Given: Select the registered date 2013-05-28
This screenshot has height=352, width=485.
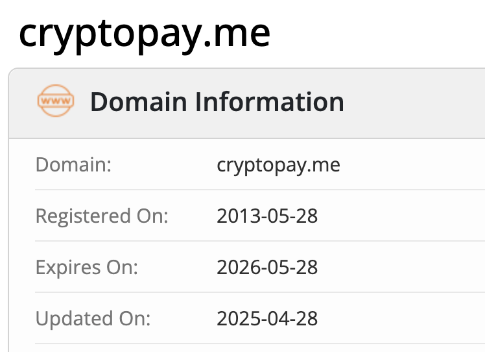Looking at the screenshot, I should tap(267, 216).
